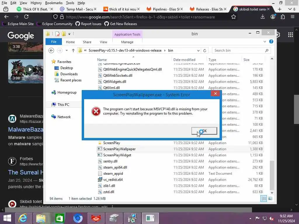Open the Firefox Bookmarks menu

(x=54, y=3)
